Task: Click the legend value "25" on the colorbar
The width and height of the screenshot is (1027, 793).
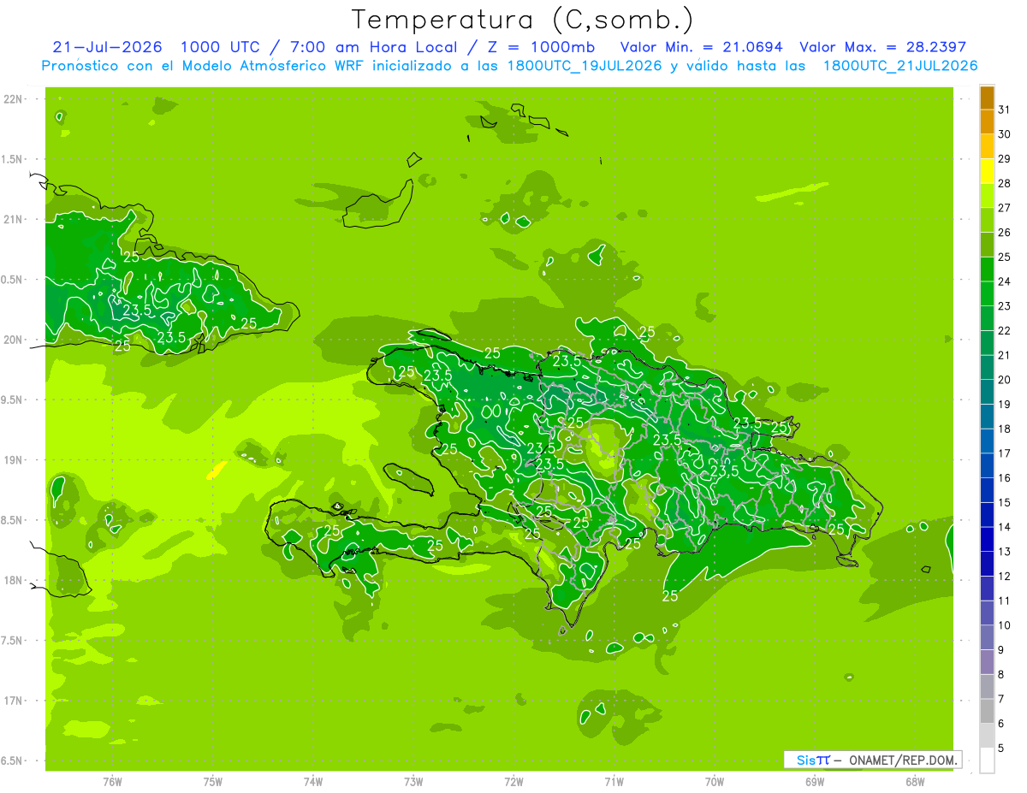Action: tap(1005, 257)
